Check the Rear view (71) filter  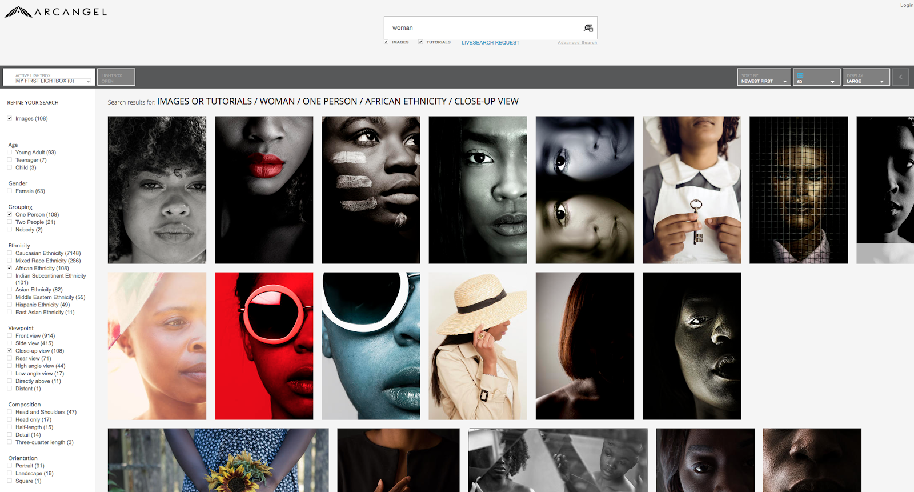[x=10, y=358]
